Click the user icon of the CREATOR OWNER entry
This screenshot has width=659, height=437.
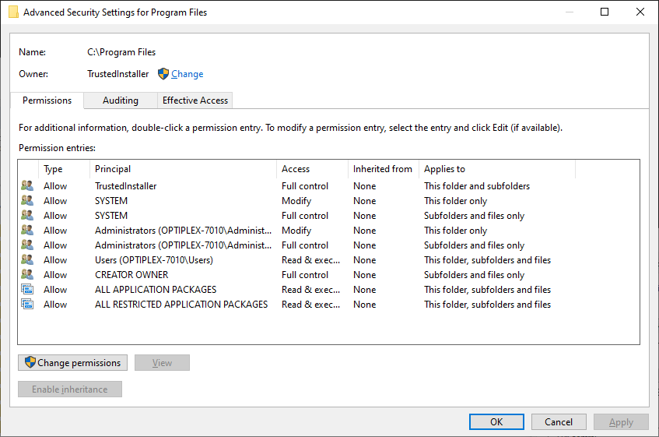click(27, 274)
